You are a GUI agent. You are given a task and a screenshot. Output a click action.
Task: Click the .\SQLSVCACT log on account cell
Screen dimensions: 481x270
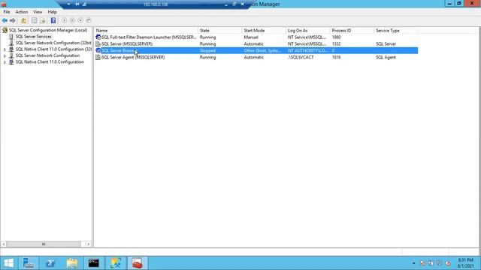click(x=301, y=57)
